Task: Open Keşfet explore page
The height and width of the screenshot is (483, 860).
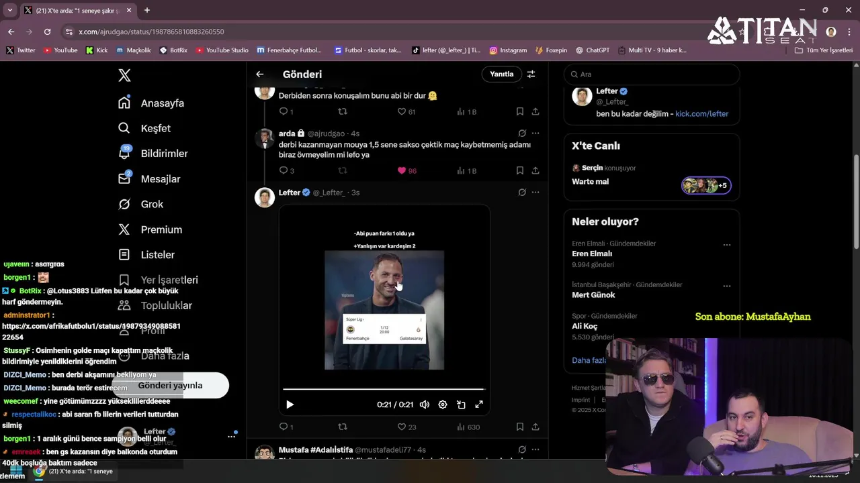Action: click(144, 128)
